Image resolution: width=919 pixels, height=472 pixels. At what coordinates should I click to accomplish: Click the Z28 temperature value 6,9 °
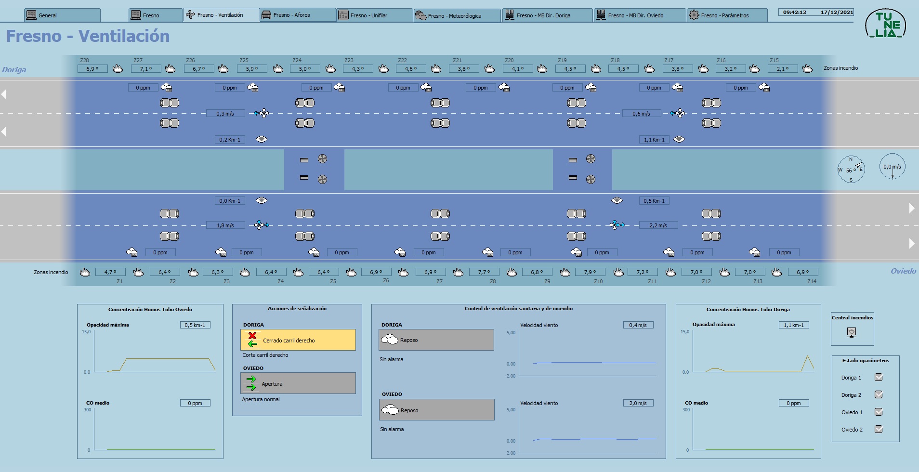pyautogui.click(x=92, y=69)
